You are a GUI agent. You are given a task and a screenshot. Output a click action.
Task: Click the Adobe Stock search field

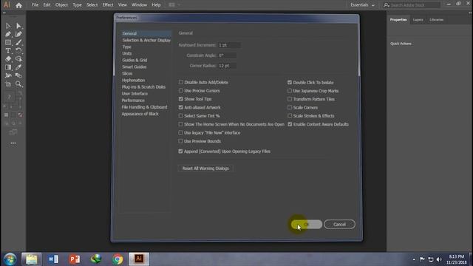tap(412, 5)
